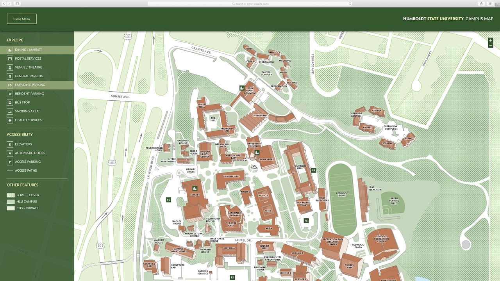Viewport: 500px width, 281px height.
Task: Toggle the Smoking Area icon
Action: pos(10,111)
